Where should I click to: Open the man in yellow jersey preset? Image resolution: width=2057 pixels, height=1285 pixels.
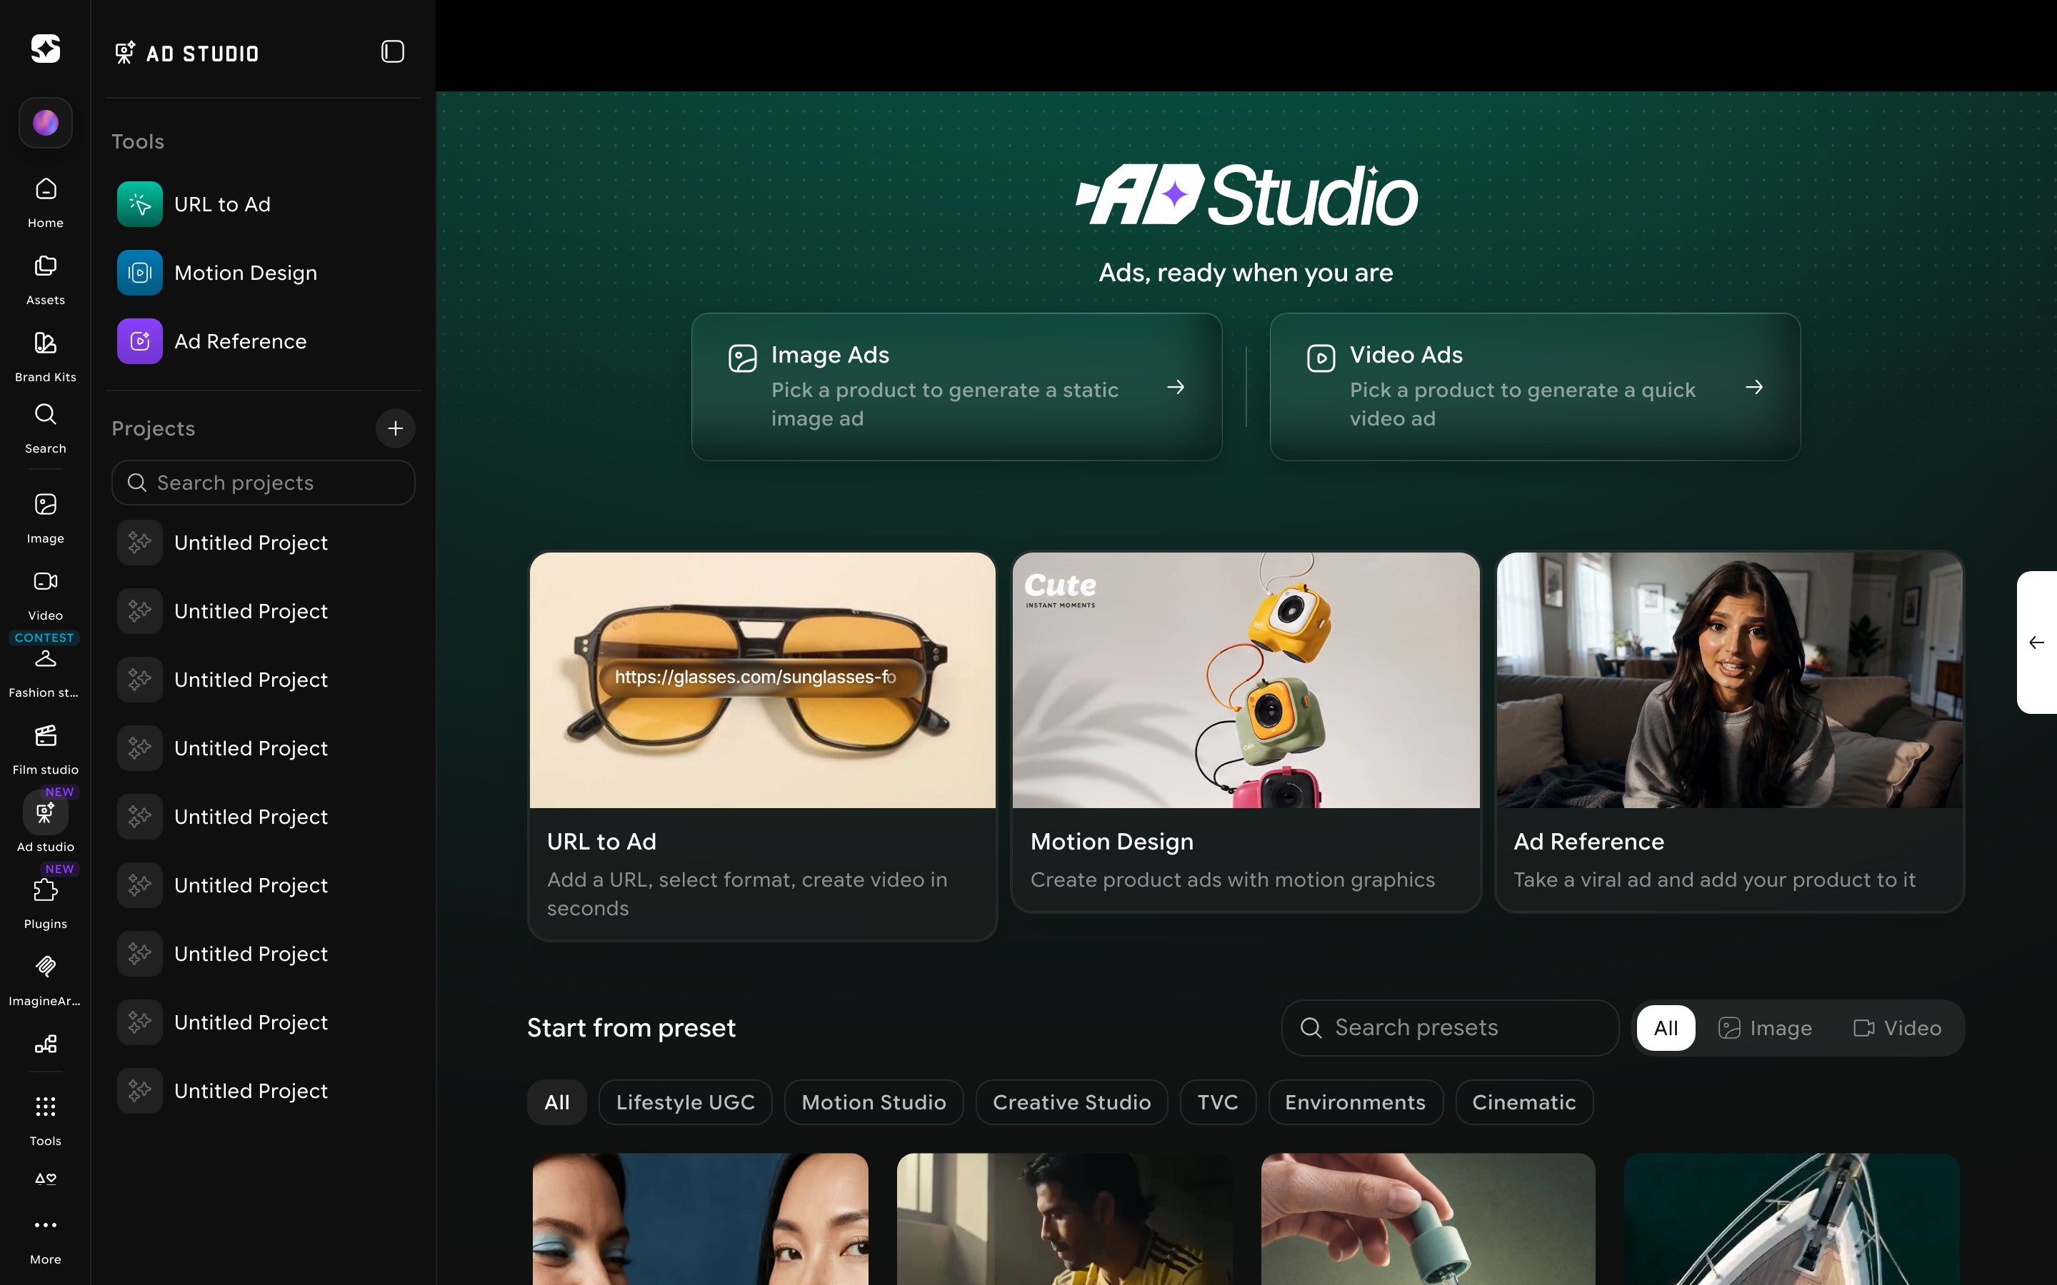point(1064,1219)
